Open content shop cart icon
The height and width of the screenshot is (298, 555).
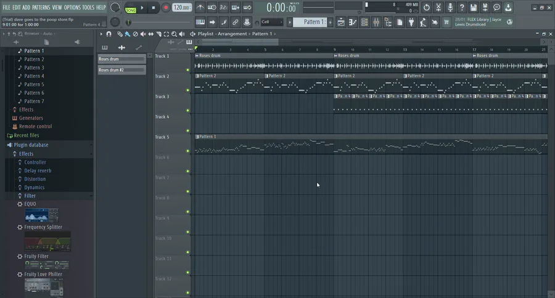446,22
